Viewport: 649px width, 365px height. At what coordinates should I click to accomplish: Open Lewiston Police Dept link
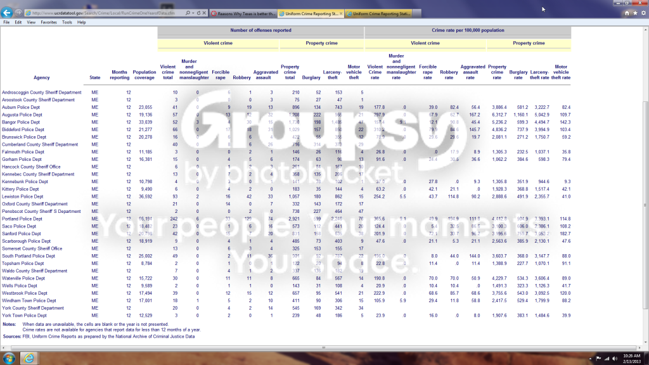click(x=22, y=196)
